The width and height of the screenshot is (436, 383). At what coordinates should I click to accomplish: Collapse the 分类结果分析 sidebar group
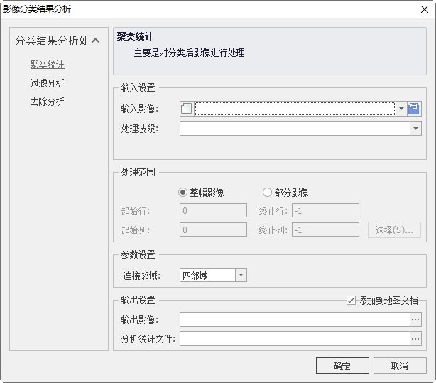(95, 41)
